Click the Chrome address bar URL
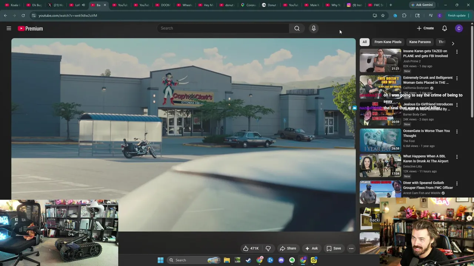 68,16
